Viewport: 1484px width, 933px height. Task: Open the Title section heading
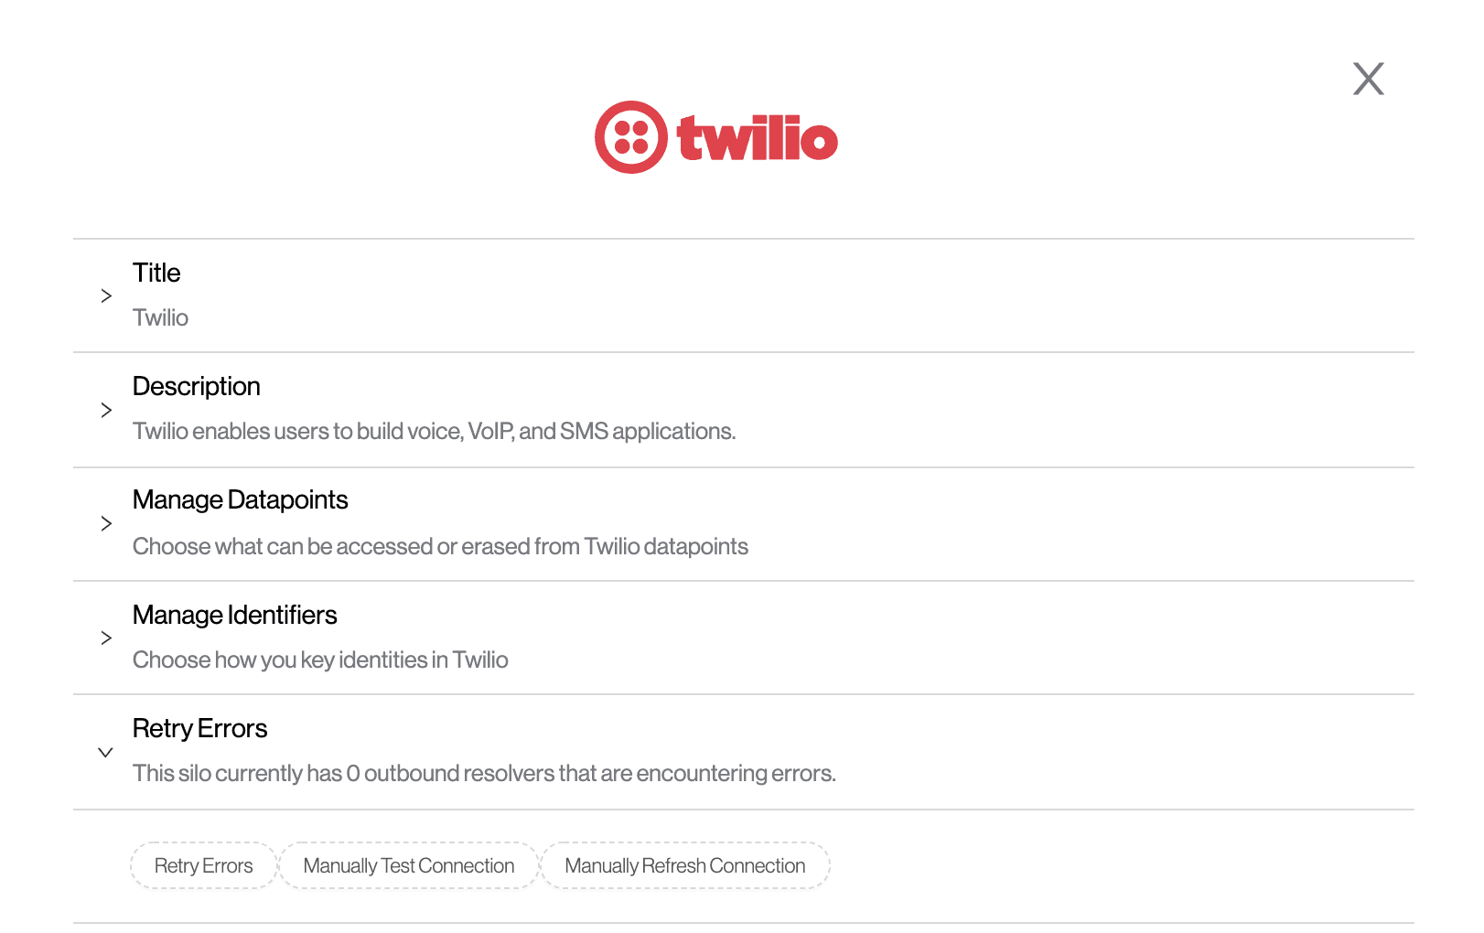coord(156,273)
